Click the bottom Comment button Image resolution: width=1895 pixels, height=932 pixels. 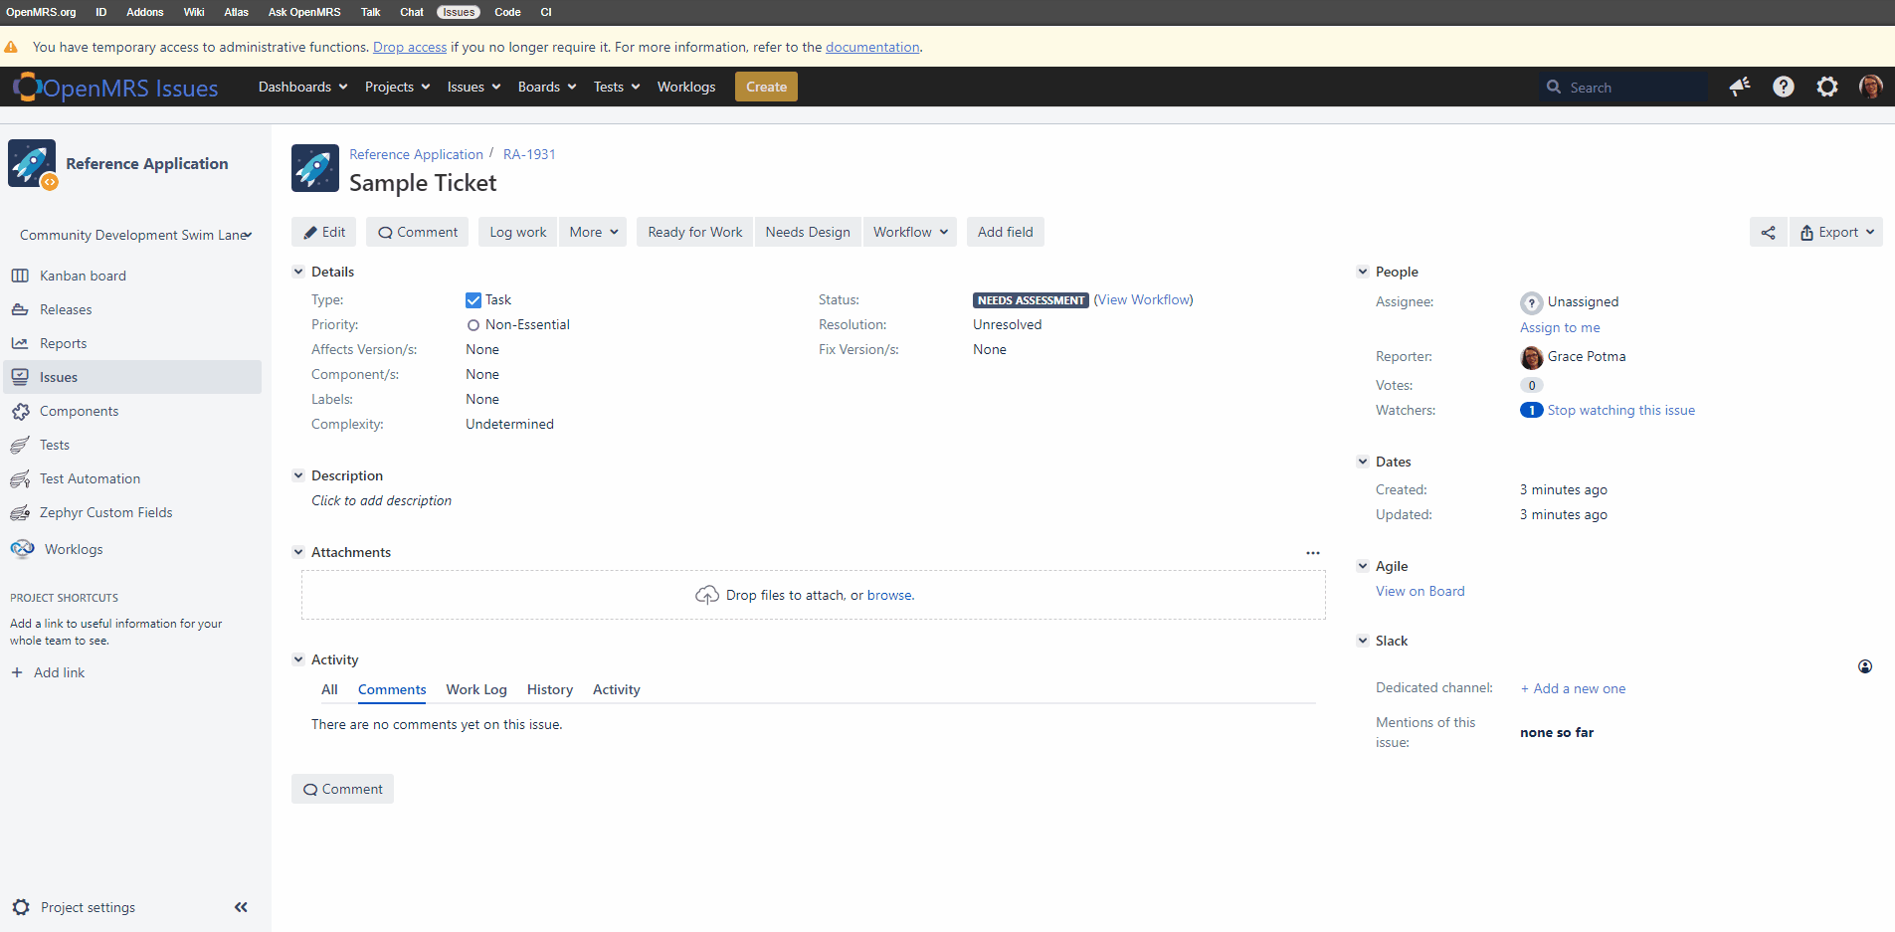pos(342,789)
